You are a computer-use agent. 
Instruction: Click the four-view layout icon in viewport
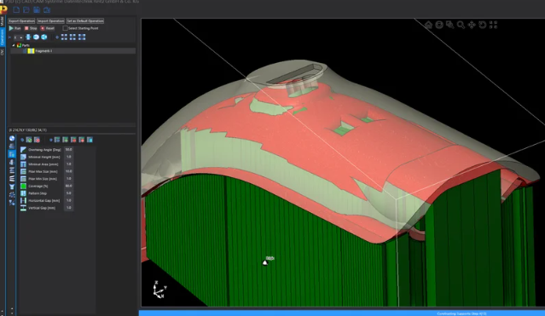tap(493, 25)
